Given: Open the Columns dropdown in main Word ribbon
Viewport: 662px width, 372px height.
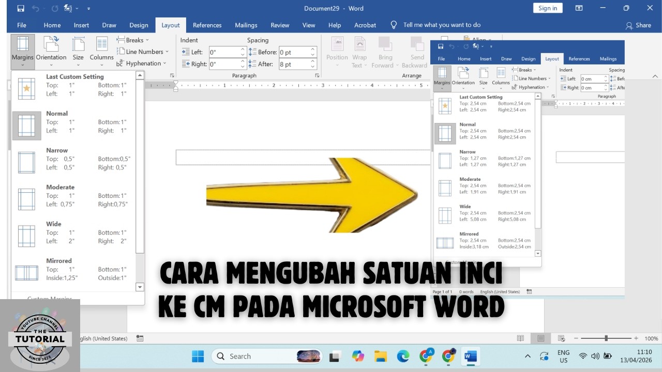Looking at the screenshot, I should tap(101, 52).
